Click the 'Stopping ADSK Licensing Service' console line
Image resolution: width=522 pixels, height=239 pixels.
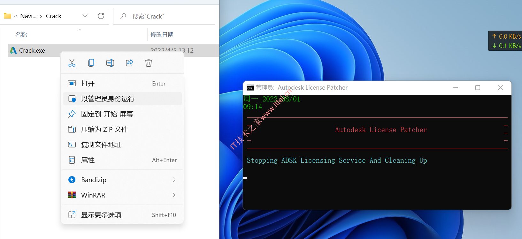[x=337, y=160]
